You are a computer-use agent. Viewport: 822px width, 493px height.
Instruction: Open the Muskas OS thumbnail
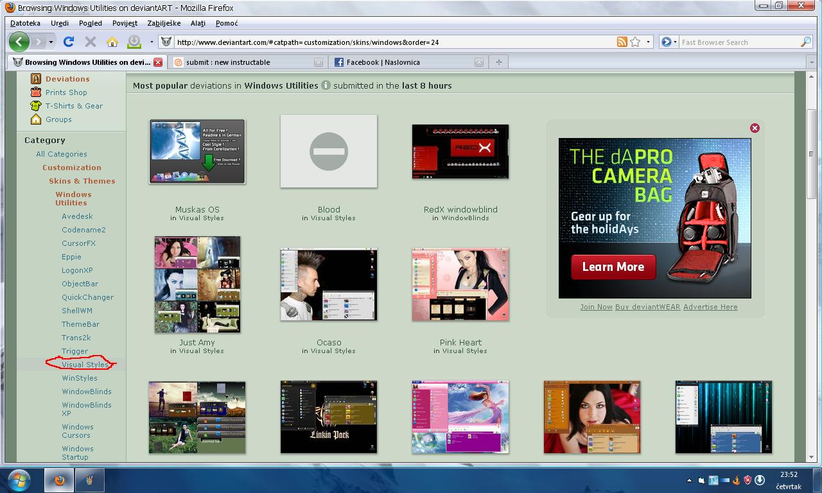coord(197,151)
